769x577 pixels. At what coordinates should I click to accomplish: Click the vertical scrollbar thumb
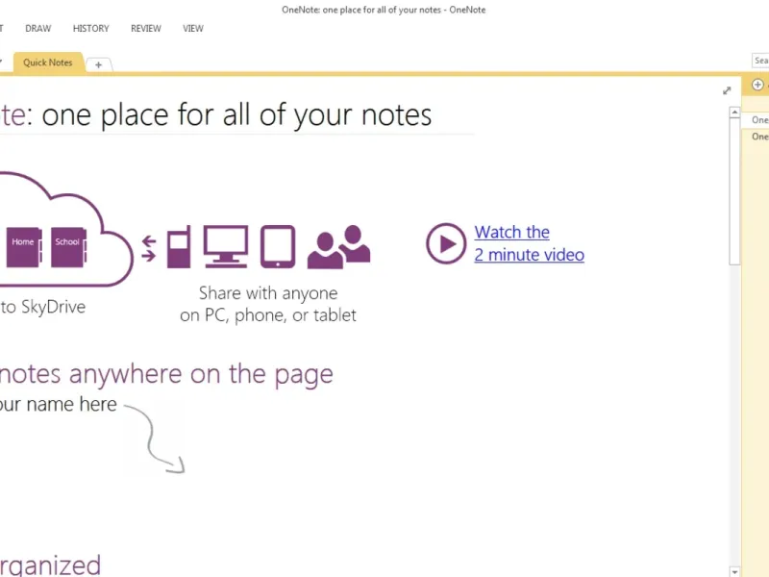coord(734,191)
